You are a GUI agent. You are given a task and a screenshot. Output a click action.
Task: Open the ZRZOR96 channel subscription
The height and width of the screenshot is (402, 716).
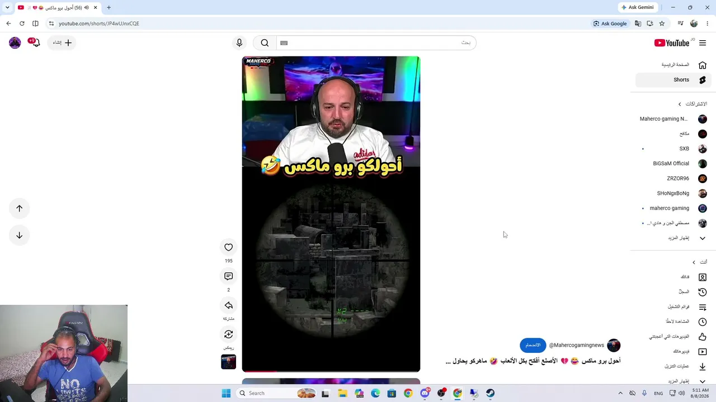(673, 179)
